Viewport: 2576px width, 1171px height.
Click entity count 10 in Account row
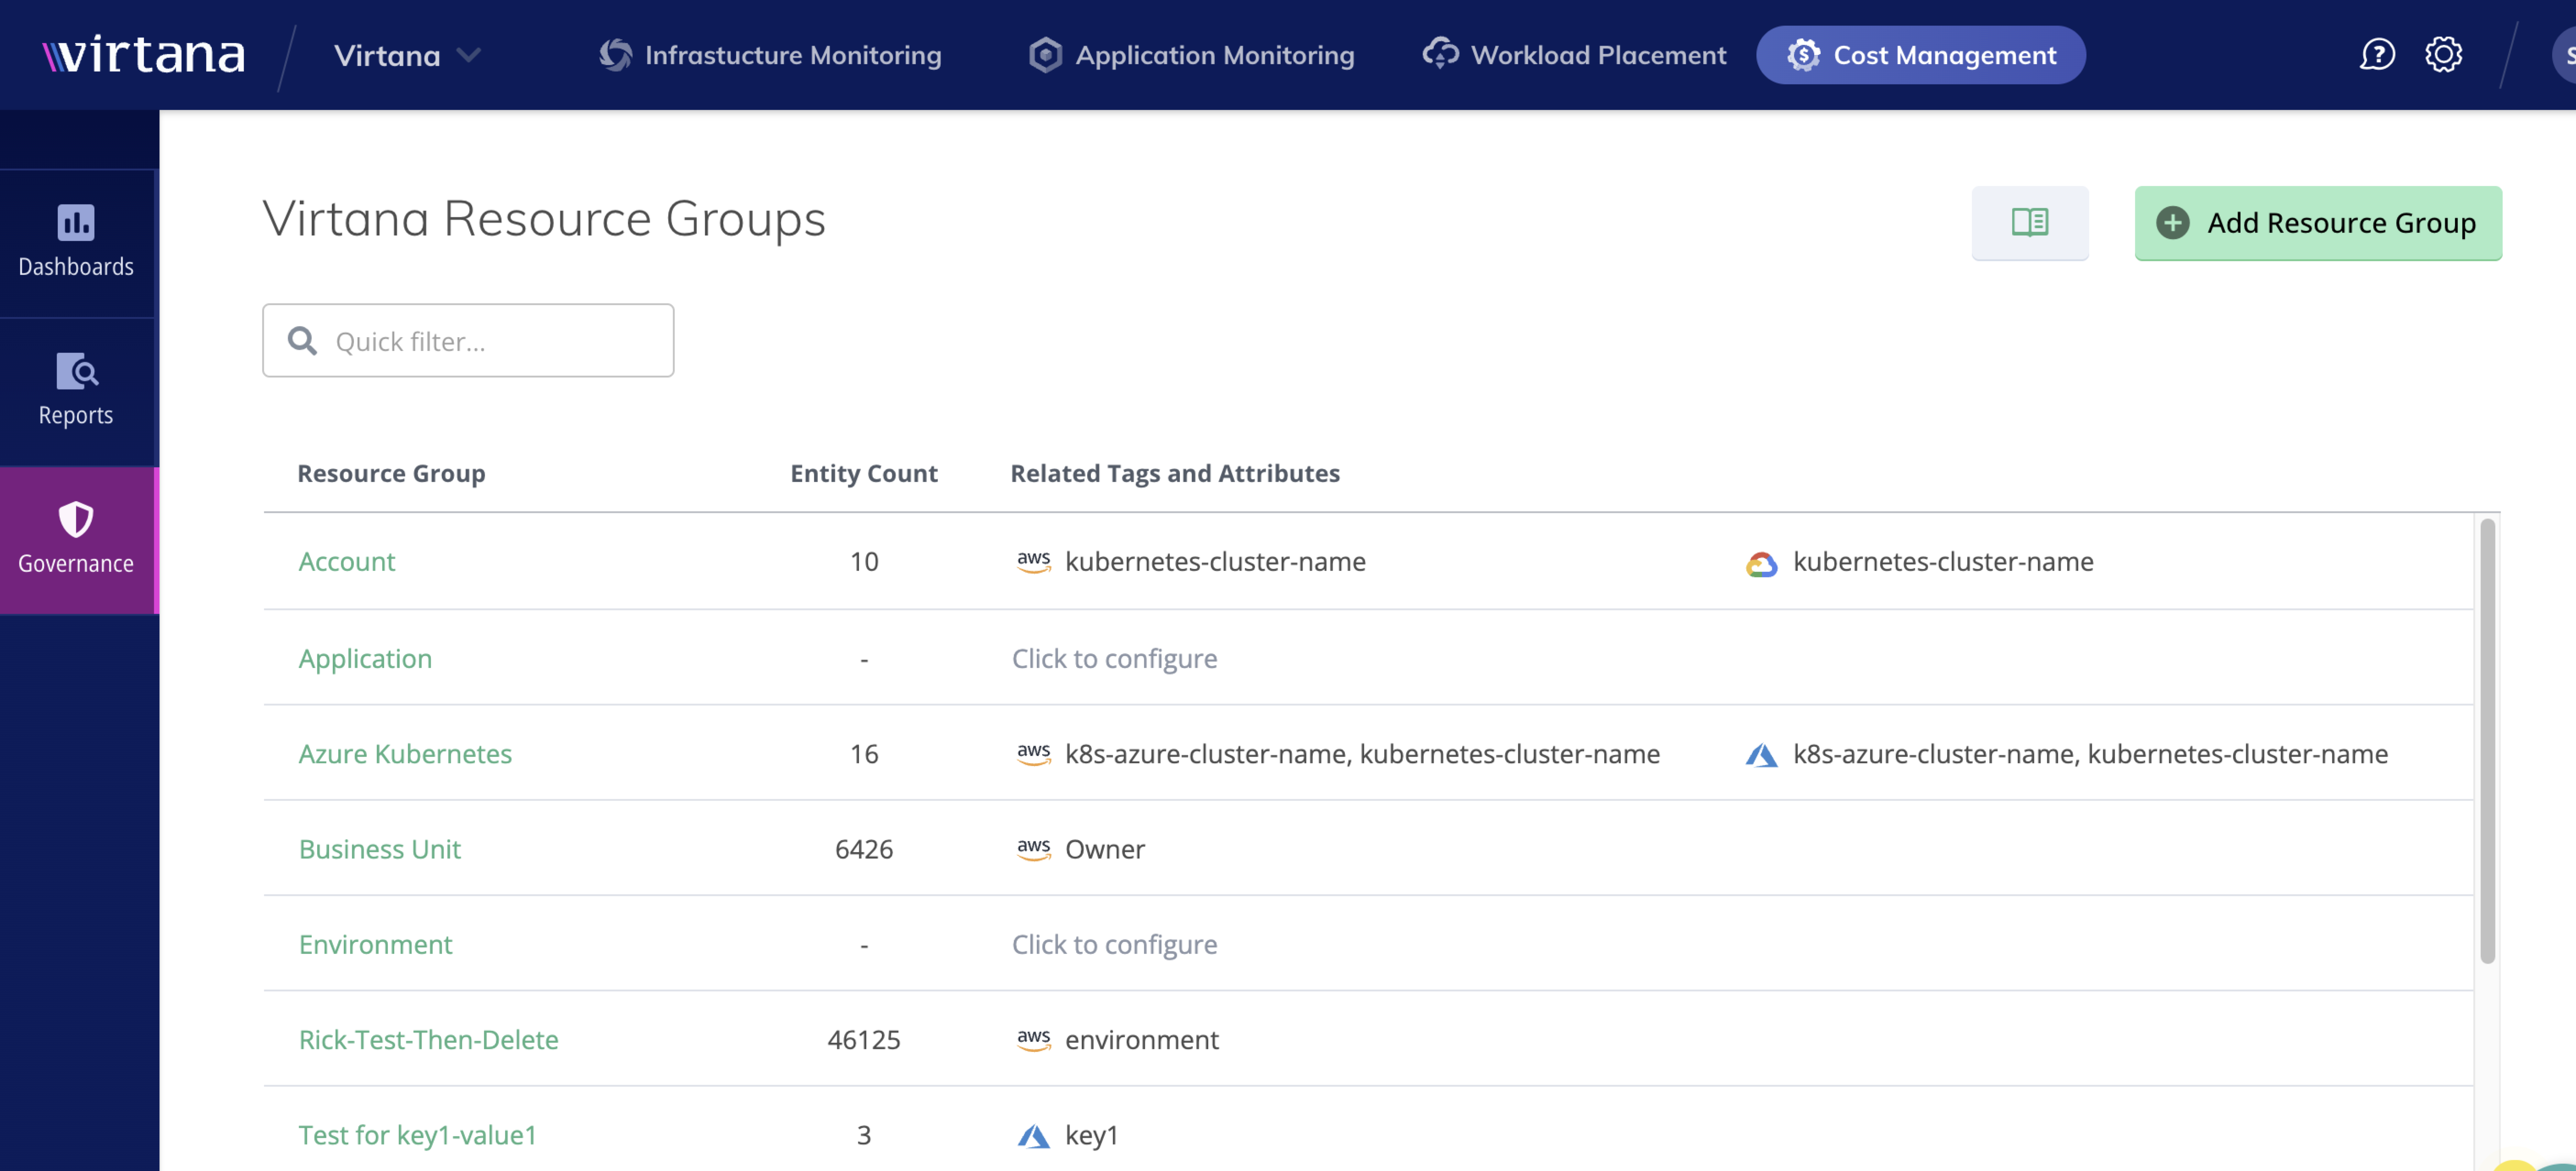tap(863, 562)
